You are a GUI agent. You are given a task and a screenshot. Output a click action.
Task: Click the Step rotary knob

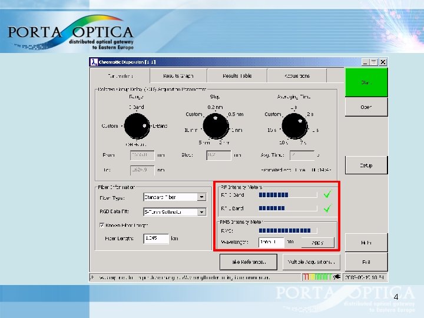[x=216, y=126]
